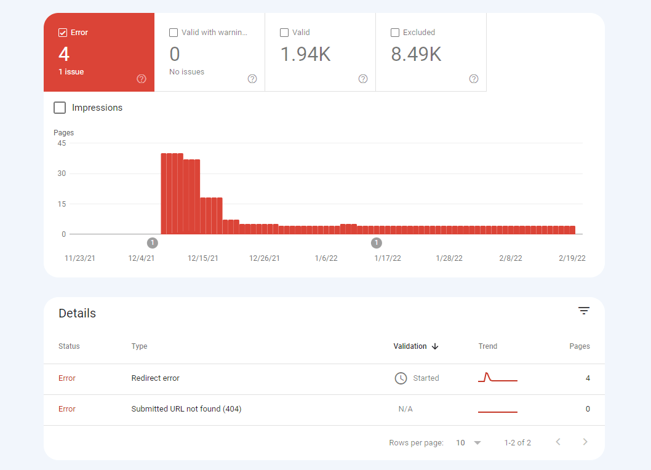Click the help icon on the Excluded card
This screenshot has width=651, height=470.
click(x=473, y=79)
